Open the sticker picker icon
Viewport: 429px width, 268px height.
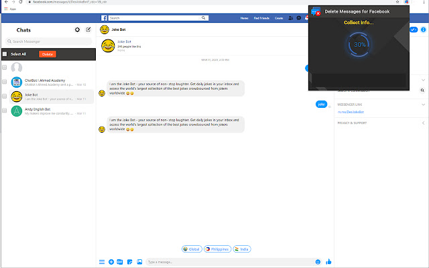pyautogui.click(x=129, y=262)
